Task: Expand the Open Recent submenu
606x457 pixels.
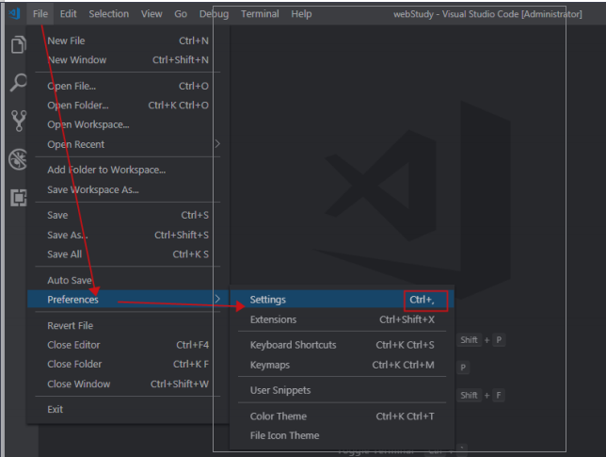Action: (x=128, y=144)
